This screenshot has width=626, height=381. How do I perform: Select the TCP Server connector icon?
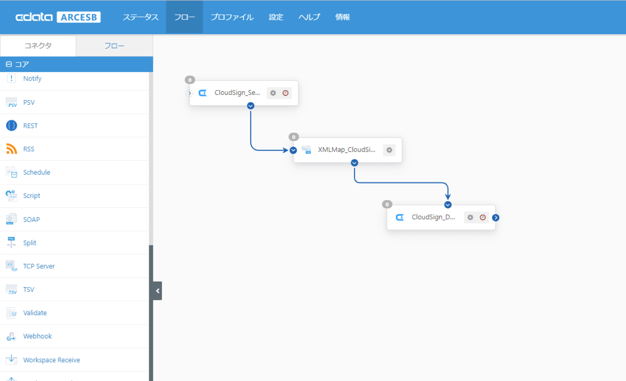click(11, 266)
